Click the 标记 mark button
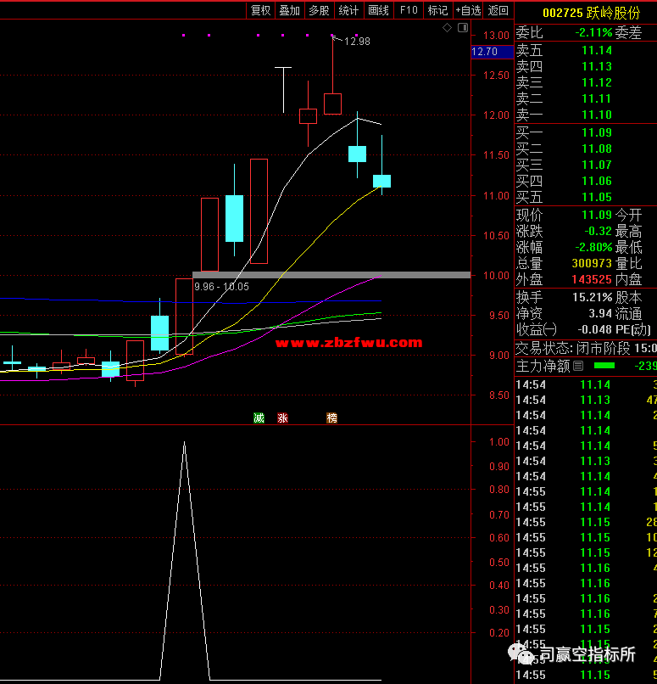The image size is (657, 684). 437,10
